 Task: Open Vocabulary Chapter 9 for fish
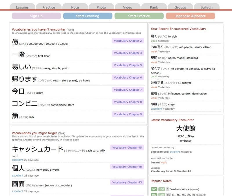128,114
